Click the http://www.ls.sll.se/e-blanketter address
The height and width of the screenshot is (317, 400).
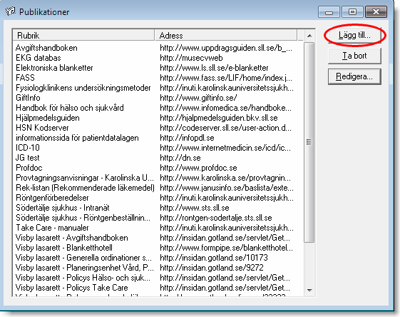pos(215,68)
